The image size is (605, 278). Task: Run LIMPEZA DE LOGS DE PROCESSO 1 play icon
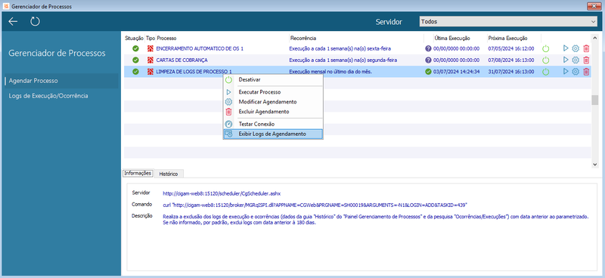click(x=566, y=71)
